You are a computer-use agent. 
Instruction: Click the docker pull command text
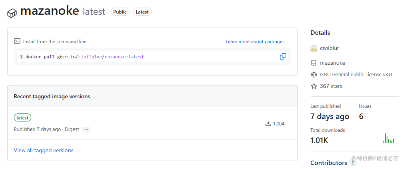click(x=82, y=57)
